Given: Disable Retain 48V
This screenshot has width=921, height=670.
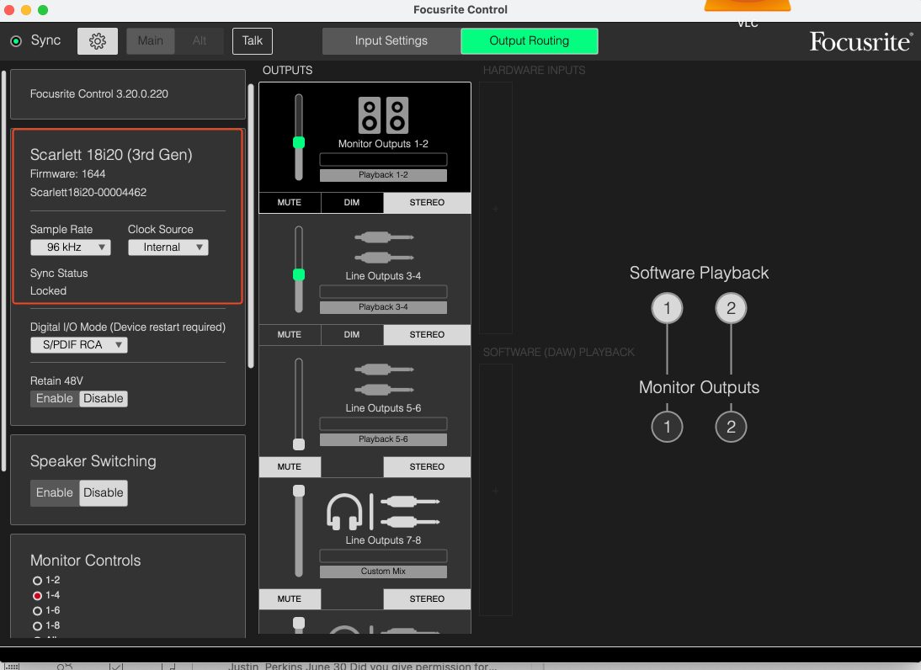Looking at the screenshot, I should point(104,399).
